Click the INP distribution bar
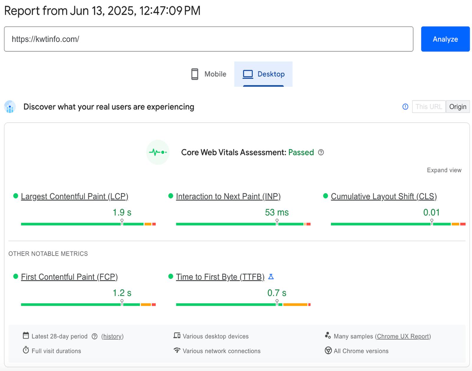472x371 pixels. [243, 224]
